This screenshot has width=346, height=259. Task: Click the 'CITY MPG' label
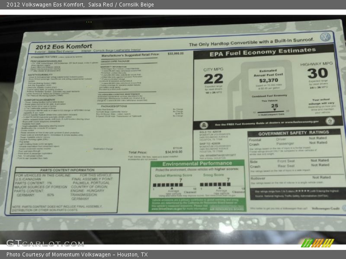pos(213,69)
